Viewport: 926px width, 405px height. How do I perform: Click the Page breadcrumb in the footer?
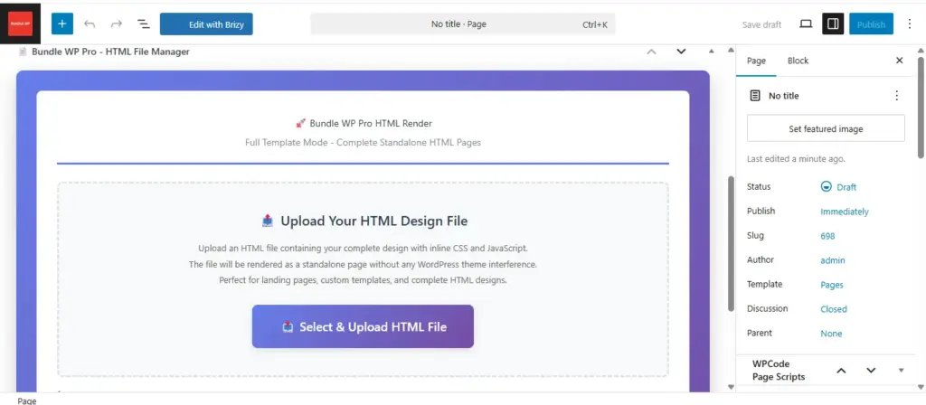(x=27, y=400)
